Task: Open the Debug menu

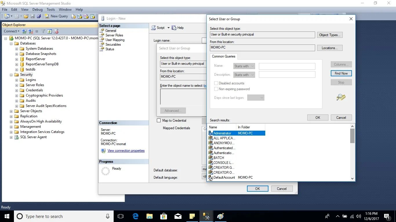Action: point(37,10)
